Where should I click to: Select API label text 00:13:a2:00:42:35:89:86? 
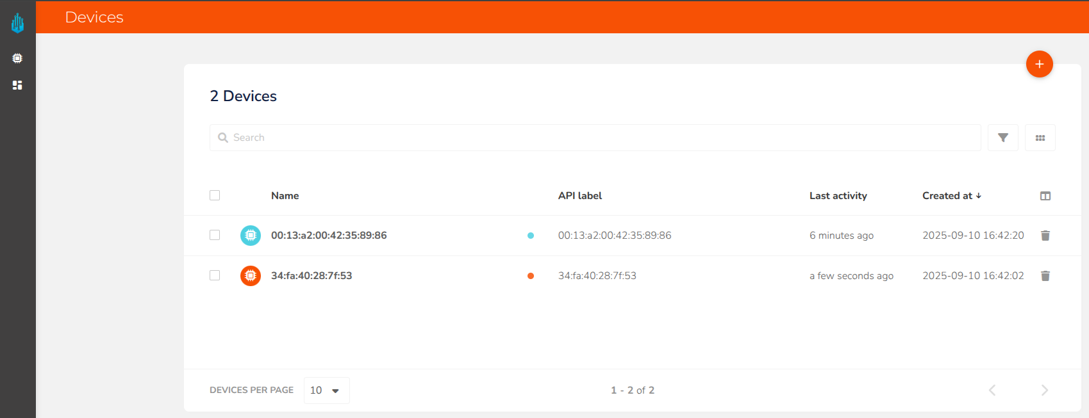click(x=615, y=236)
